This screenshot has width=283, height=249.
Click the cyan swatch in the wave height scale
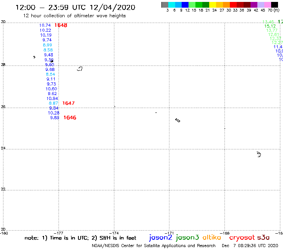(172, 5)
